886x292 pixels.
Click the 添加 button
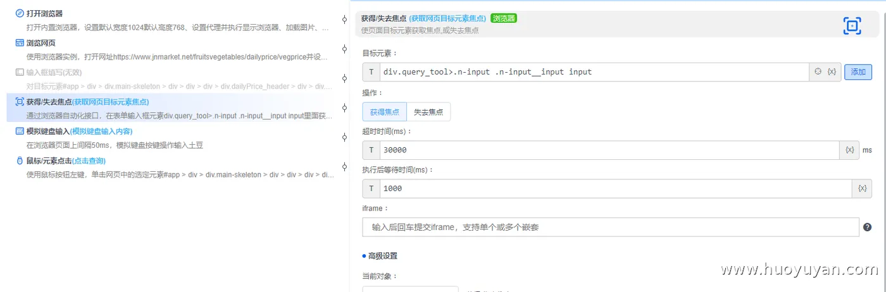pos(858,72)
